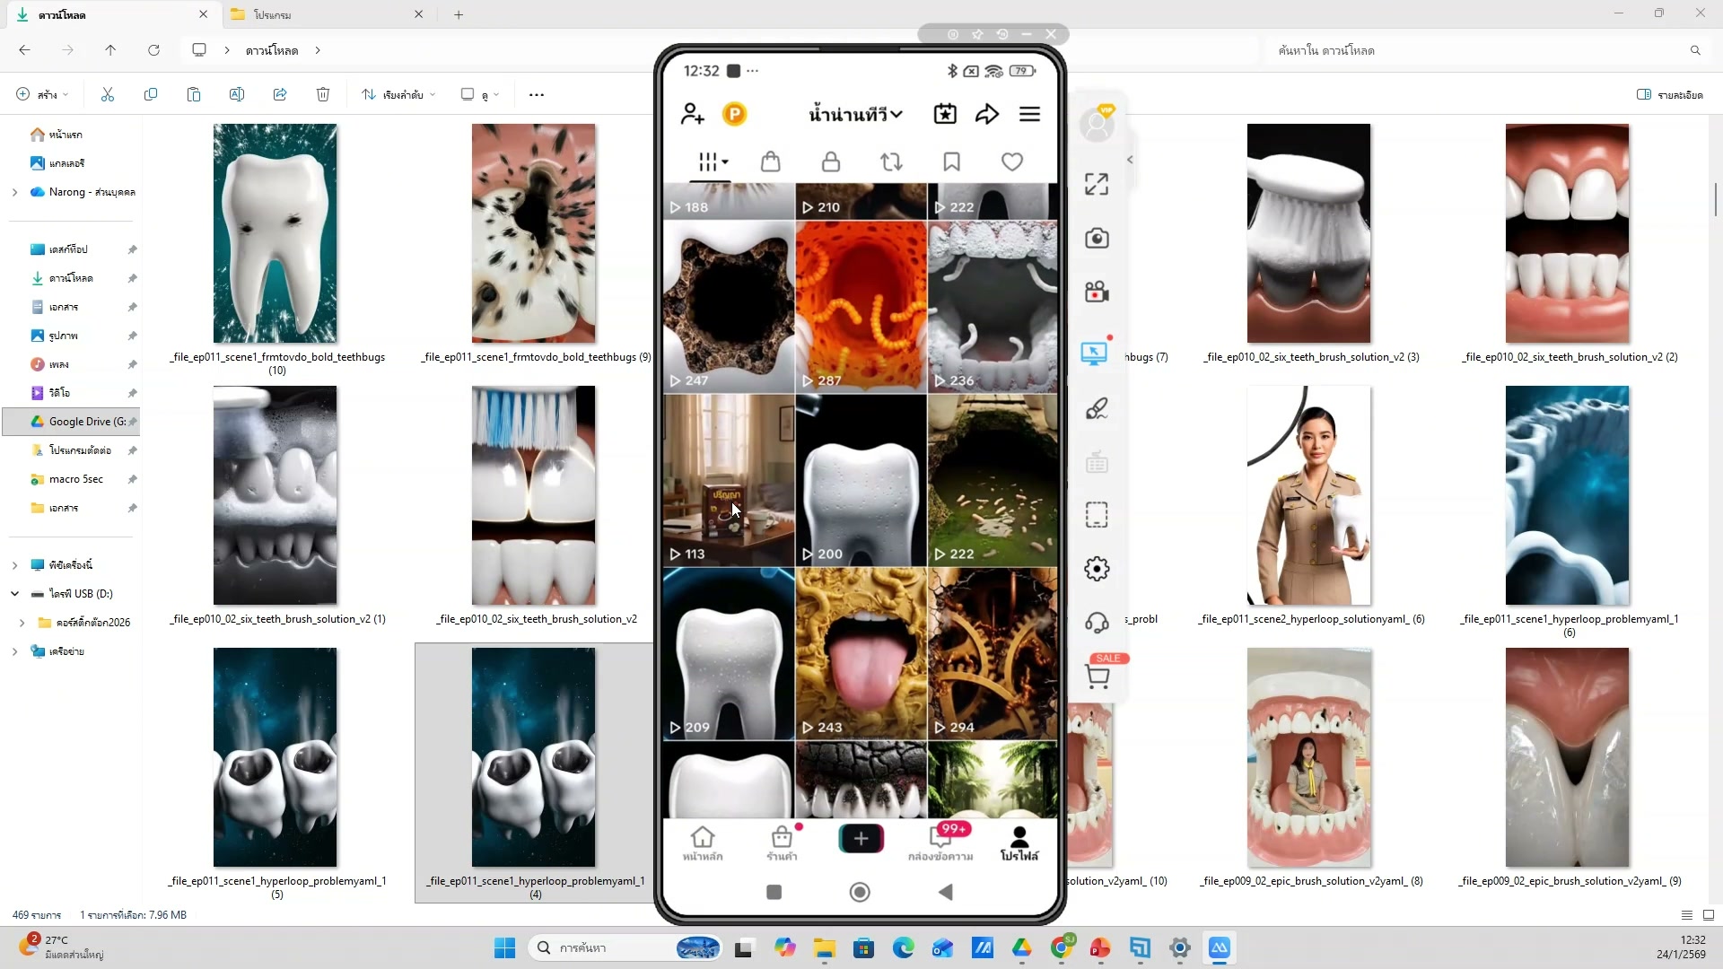Capture a screenshot of the mirrored phone
Screen dimensions: 1723x969
click(x=1098, y=239)
